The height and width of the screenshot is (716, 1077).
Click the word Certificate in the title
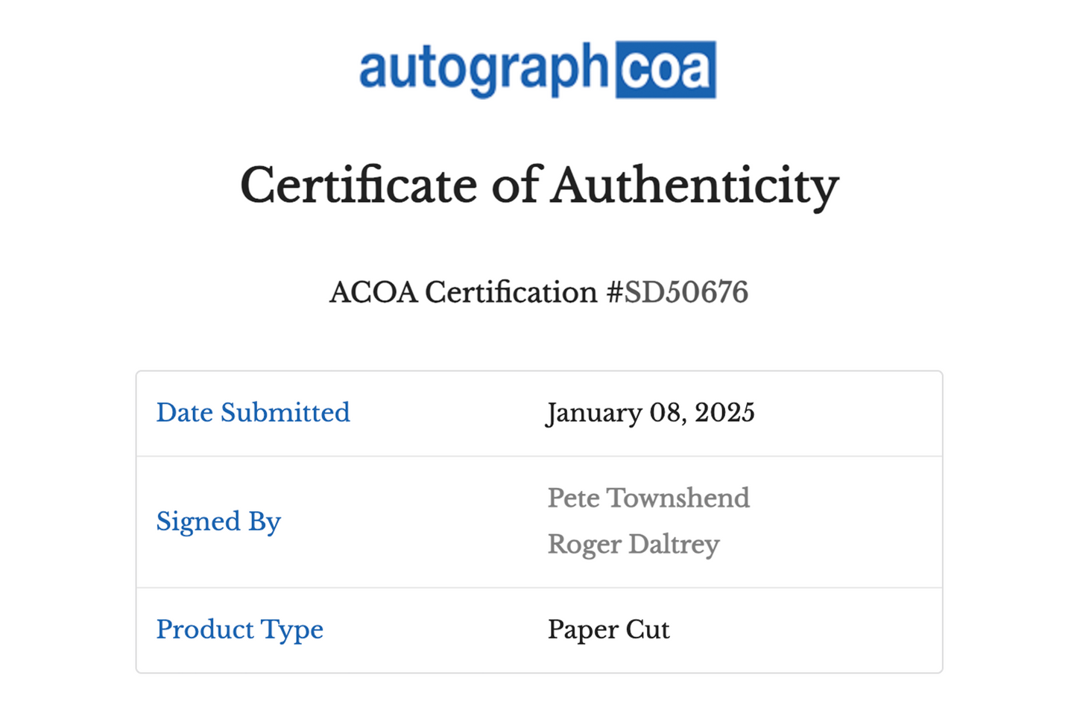[359, 186]
